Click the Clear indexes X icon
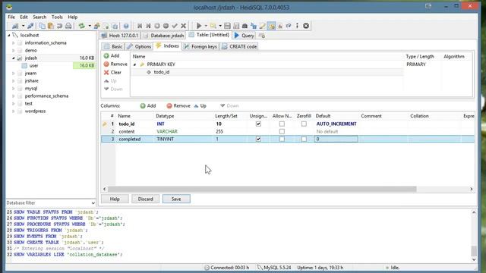Image resolution: width=486 pixels, height=273 pixels. (106, 73)
